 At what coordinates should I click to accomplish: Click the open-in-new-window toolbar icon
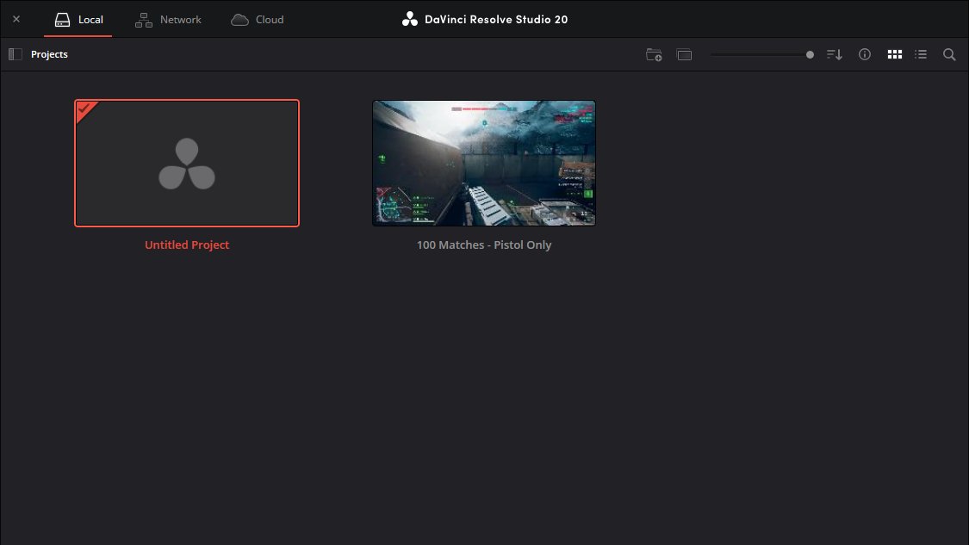684,53
